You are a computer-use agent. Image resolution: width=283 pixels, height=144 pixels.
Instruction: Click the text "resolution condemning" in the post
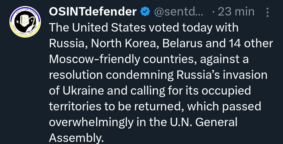coord(111,75)
